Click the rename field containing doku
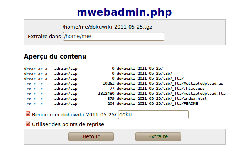 pyautogui.click(x=153, y=114)
